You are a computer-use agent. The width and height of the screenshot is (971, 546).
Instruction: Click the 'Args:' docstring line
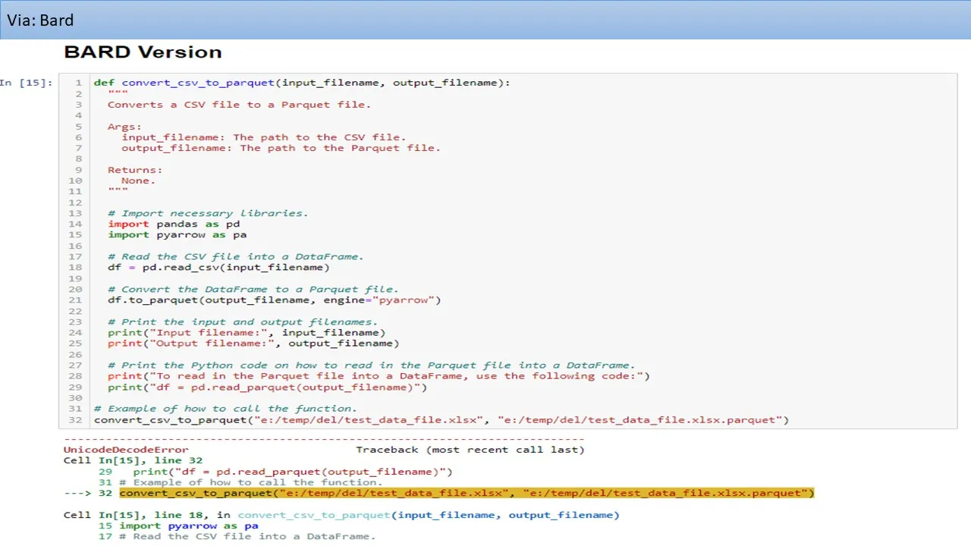[124, 127]
